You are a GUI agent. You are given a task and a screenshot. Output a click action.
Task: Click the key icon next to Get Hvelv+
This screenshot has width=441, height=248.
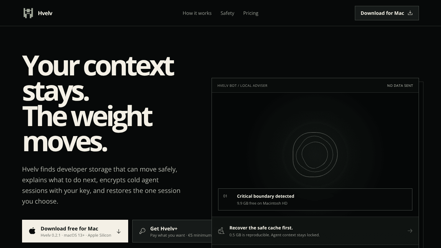pyautogui.click(x=142, y=231)
